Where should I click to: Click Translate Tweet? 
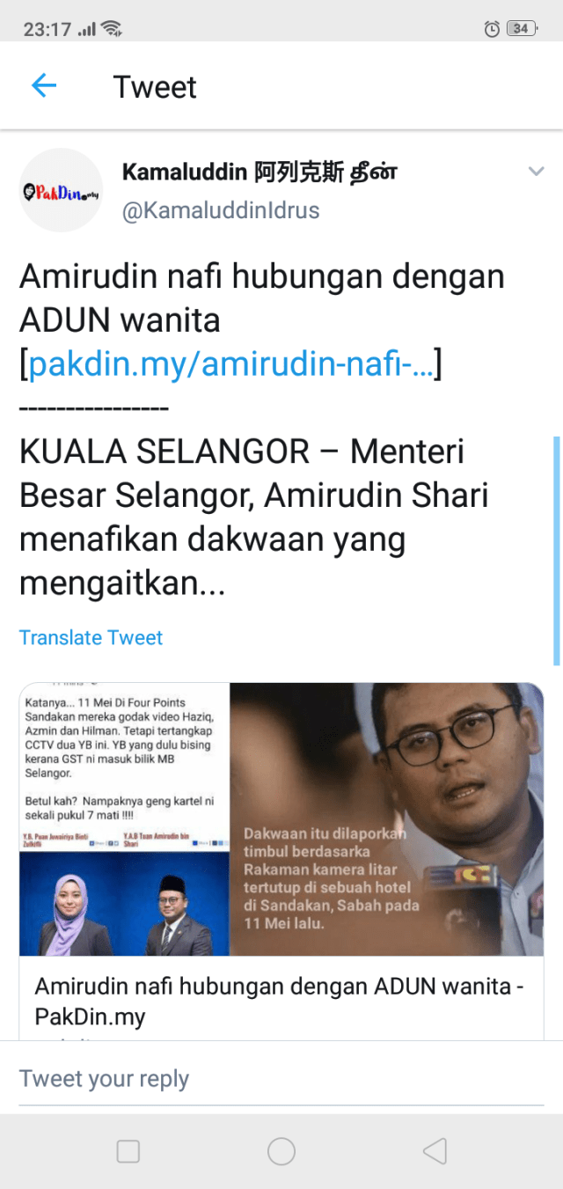click(91, 637)
